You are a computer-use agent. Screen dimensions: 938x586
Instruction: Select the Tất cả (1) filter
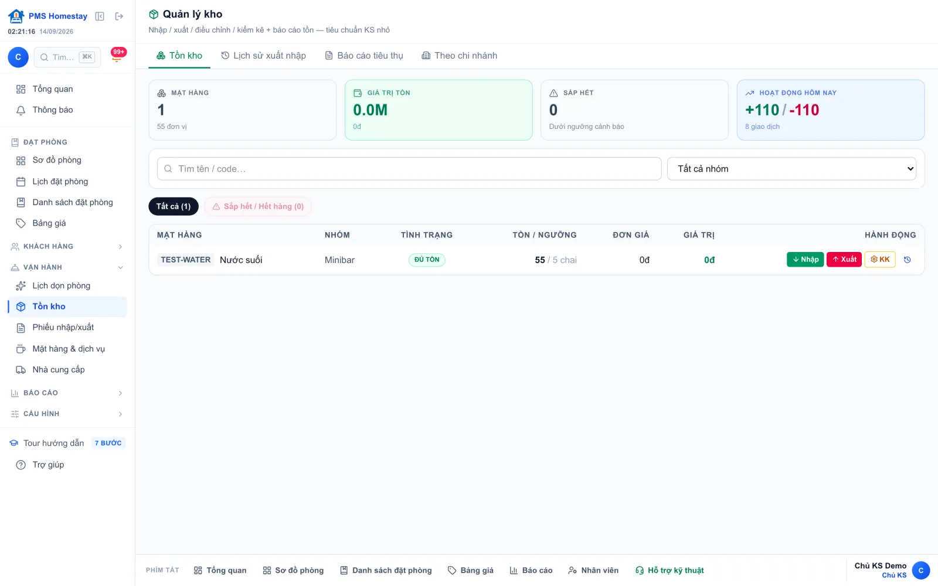point(174,206)
